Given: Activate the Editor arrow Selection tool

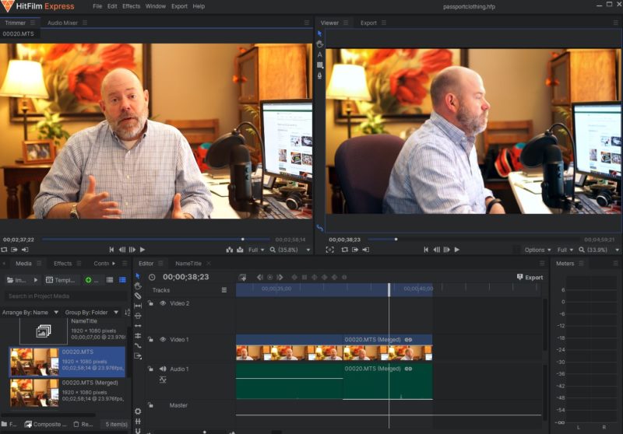Looking at the screenshot, I should 138,275.
